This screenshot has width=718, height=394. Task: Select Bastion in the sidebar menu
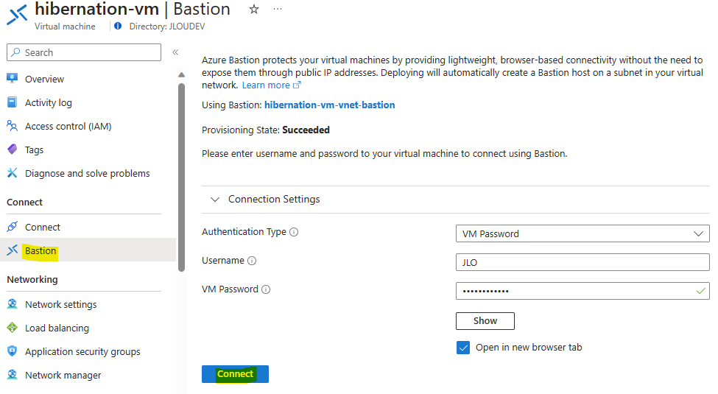click(88, 250)
